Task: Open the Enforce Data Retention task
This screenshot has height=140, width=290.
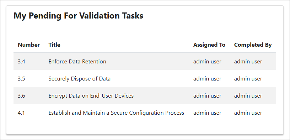Action: point(77,62)
